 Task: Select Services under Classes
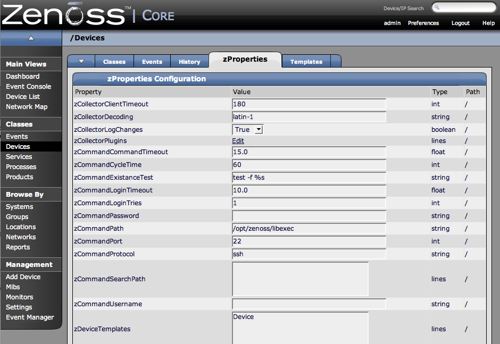[x=19, y=156]
